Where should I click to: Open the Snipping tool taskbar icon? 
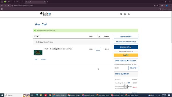point(37,95)
